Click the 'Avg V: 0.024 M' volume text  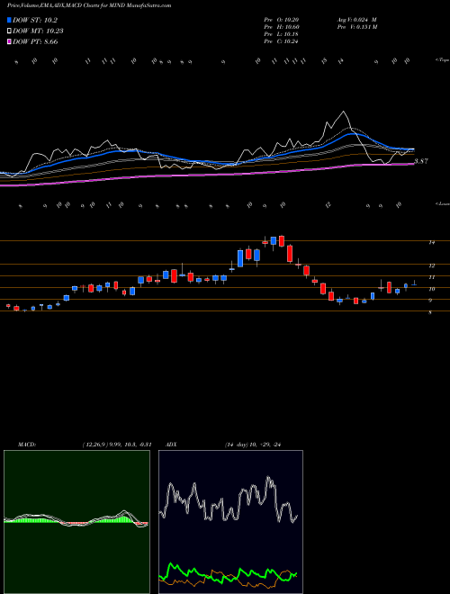click(356, 19)
